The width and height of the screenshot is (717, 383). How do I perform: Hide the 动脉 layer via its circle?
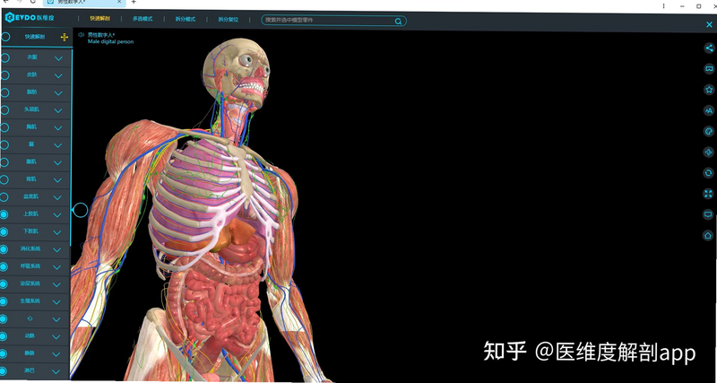click(4, 336)
